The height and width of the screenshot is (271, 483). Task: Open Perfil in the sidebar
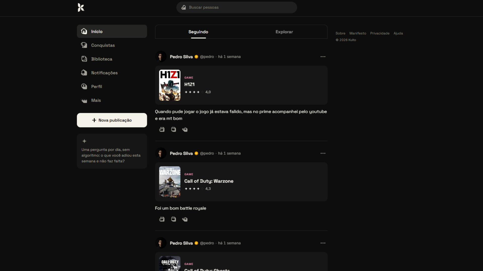tap(112, 87)
